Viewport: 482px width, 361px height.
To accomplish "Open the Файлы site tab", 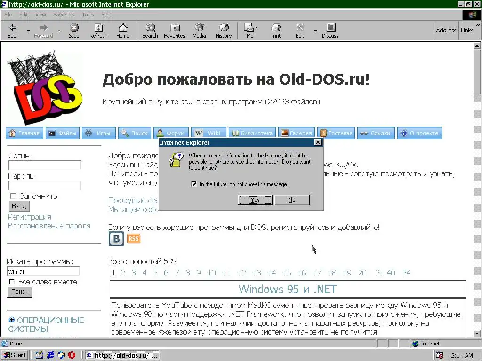I will (63, 133).
